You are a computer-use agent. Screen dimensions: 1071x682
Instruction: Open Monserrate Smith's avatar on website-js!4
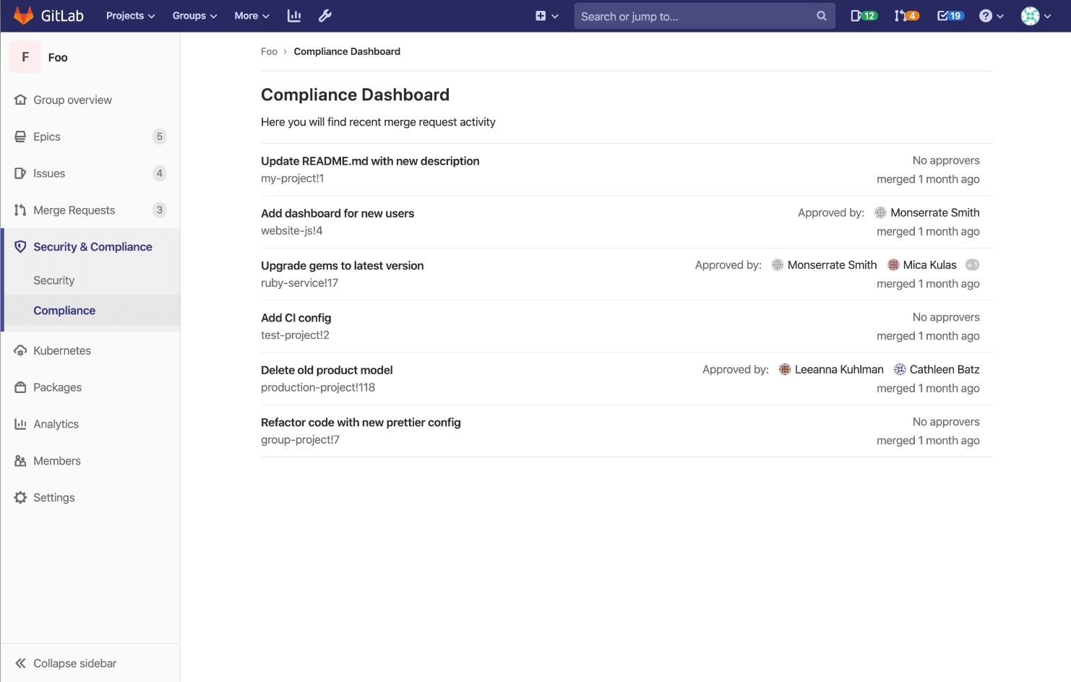click(x=880, y=212)
